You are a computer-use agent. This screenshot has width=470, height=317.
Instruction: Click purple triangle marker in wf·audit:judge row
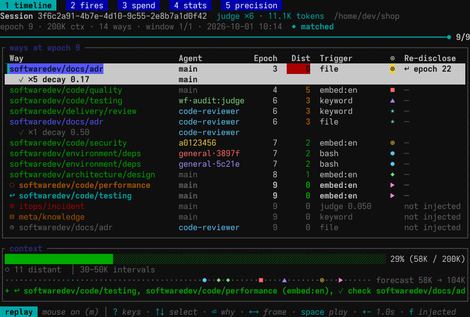pyautogui.click(x=392, y=100)
